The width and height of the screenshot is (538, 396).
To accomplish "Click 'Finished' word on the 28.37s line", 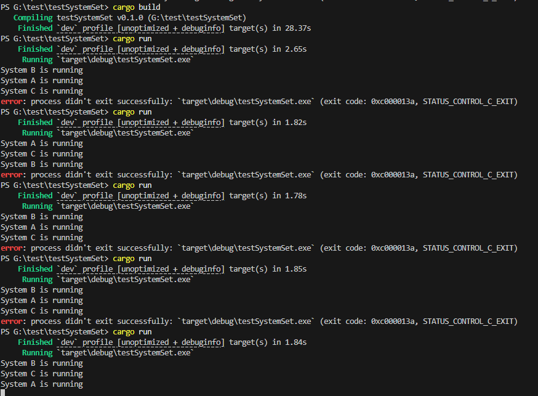I will coord(35,28).
